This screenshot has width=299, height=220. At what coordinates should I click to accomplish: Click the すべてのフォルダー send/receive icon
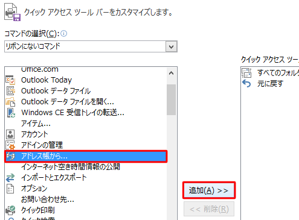coord(246,73)
